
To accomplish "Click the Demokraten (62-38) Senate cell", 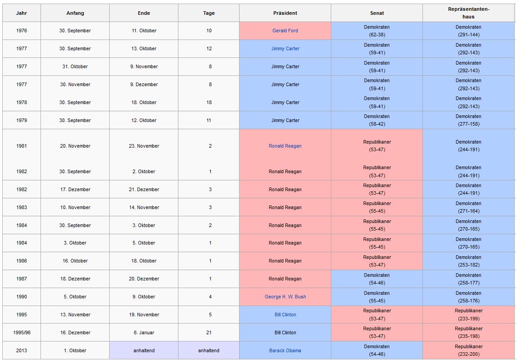I will (377, 31).
